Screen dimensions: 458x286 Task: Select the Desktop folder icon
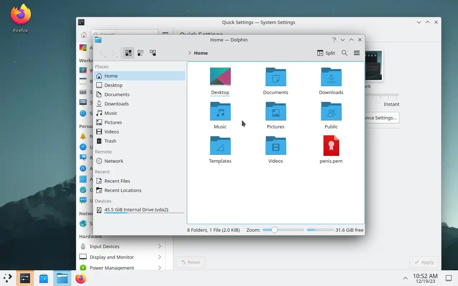coord(220,77)
